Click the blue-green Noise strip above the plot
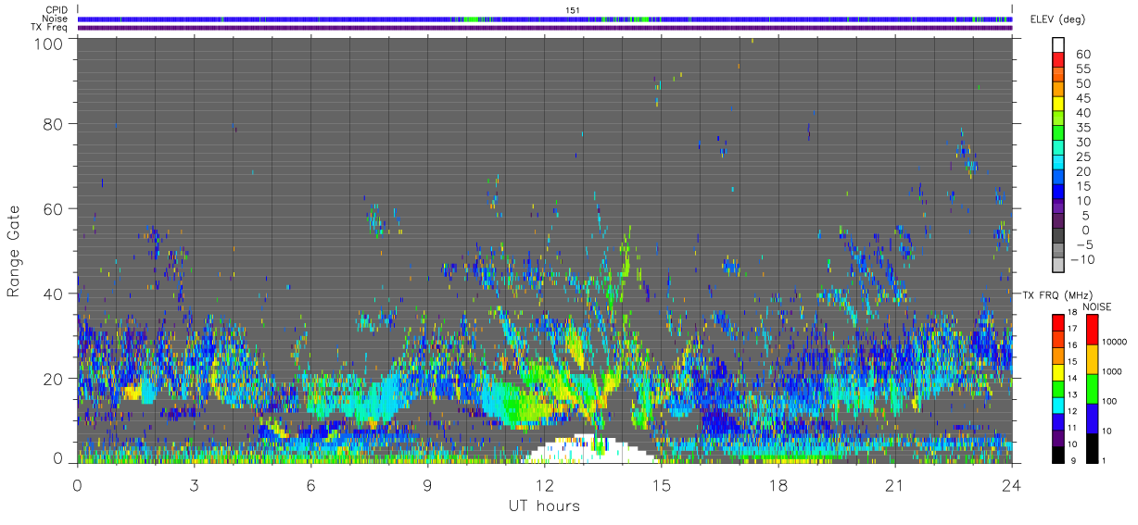1138x525 pixels. coord(545,19)
